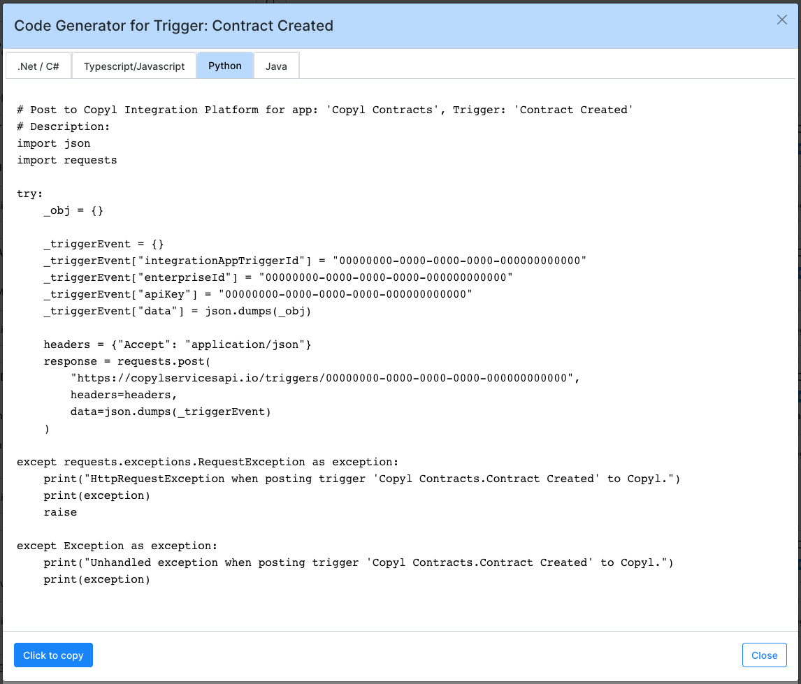This screenshot has height=684, width=801.
Task: Click the 'import json' line
Action: coord(54,143)
